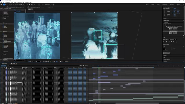The image size is (185, 104).
Task: Click the align top icon in Align panel
Action: pos(171,42)
